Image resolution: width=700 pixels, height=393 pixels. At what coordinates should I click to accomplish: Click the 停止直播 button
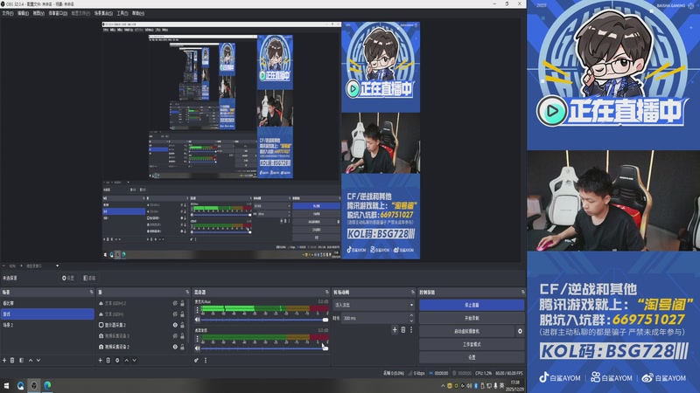coord(472,305)
